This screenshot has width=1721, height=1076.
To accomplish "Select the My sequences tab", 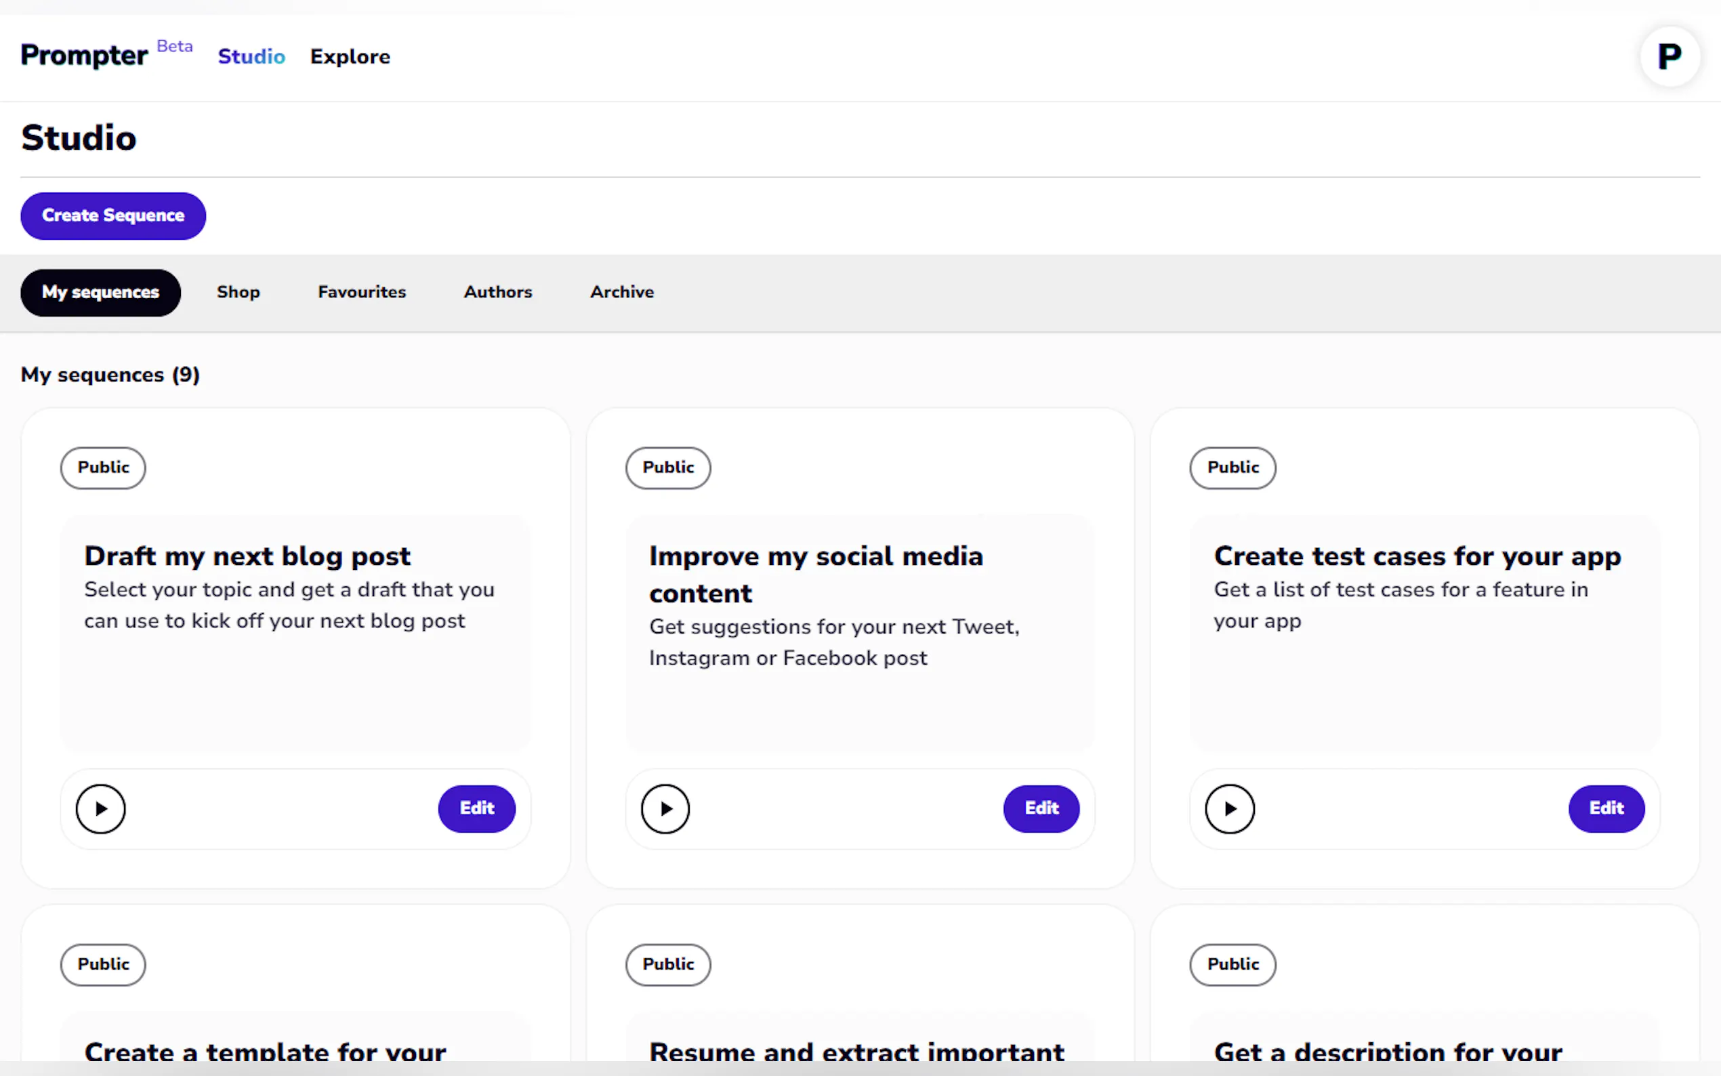I will (100, 293).
